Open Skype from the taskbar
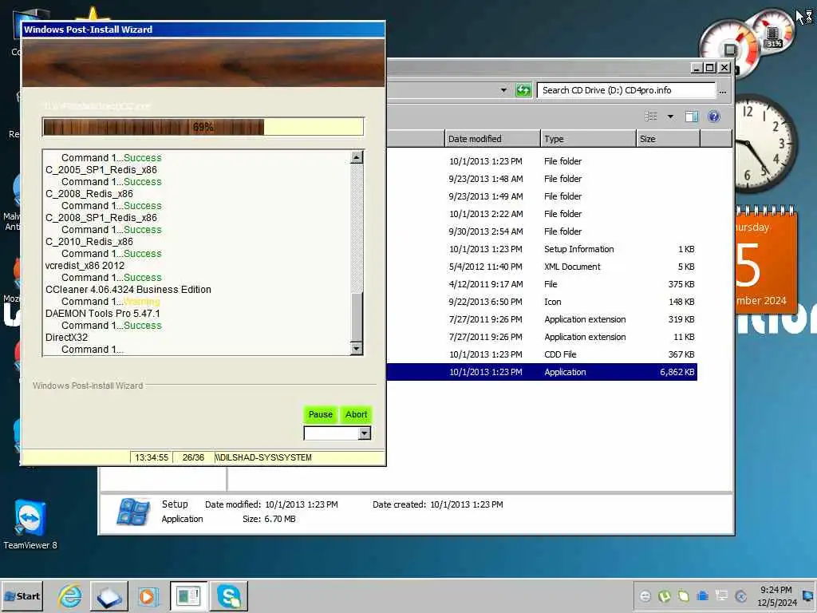This screenshot has height=613, width=817. [229, 595]
